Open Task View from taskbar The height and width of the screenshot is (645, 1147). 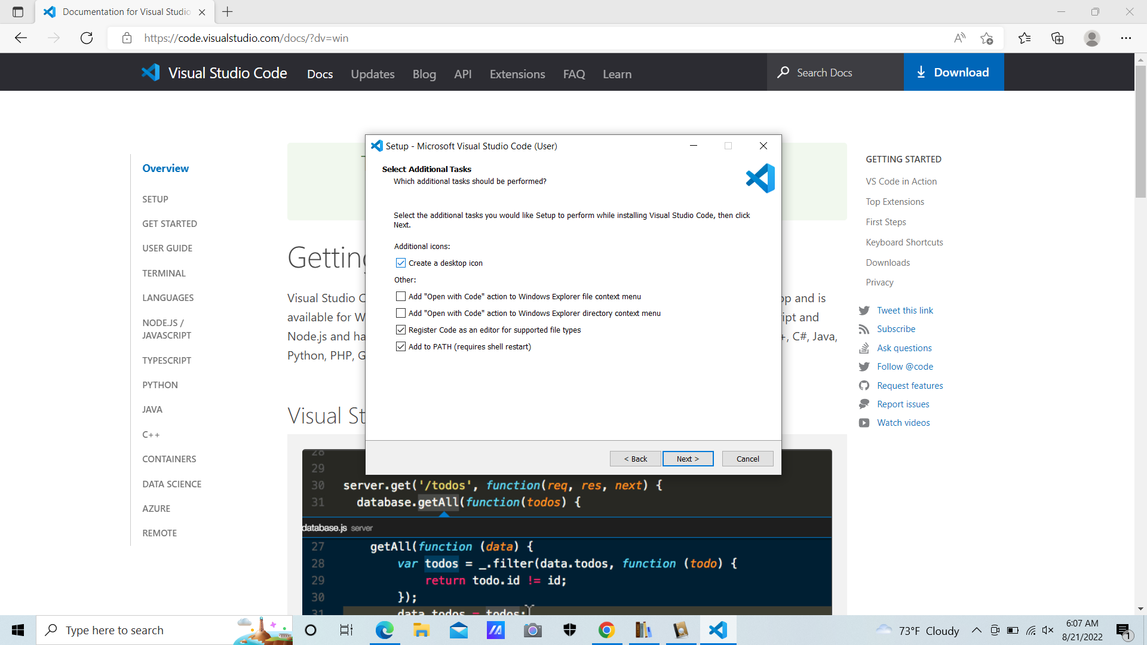click(x=346, y=630)
